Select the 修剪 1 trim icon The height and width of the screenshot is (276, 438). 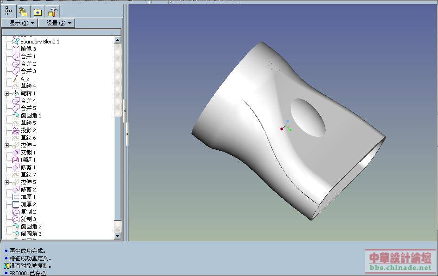coord(16,167)
